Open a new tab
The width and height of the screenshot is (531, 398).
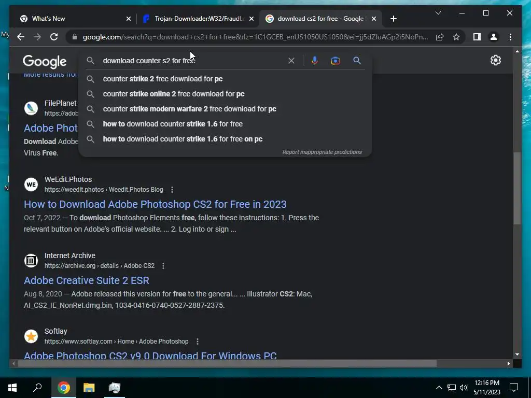click(393, 19)
